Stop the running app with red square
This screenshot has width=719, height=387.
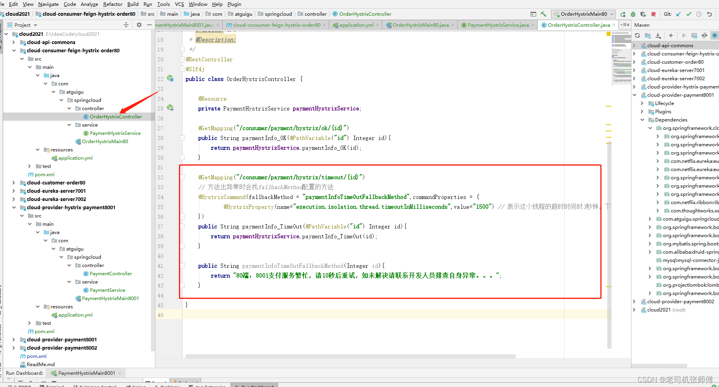(x=654, y=14)
